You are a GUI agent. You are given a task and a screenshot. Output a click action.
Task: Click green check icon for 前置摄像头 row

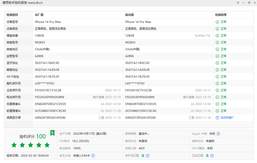(x=217, y=111)
